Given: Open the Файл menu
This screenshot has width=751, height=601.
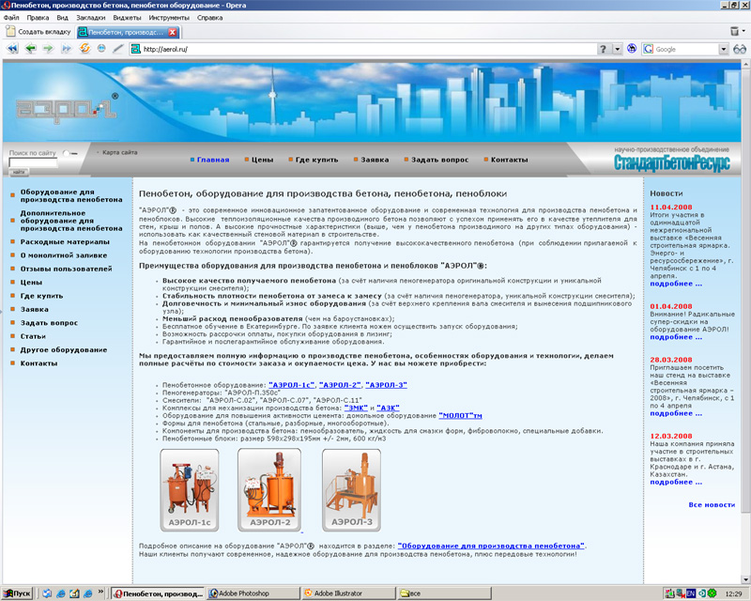Looking at the screenshot, I should (x=11, y=18).
